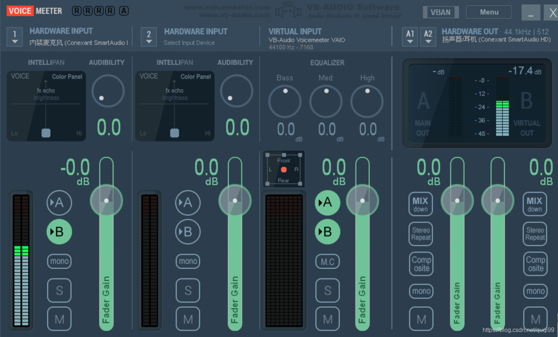Enable Stereo Repeat on bus B
Image resolution: width=558 pixels, height=337 pixels.
coord(535,234)
